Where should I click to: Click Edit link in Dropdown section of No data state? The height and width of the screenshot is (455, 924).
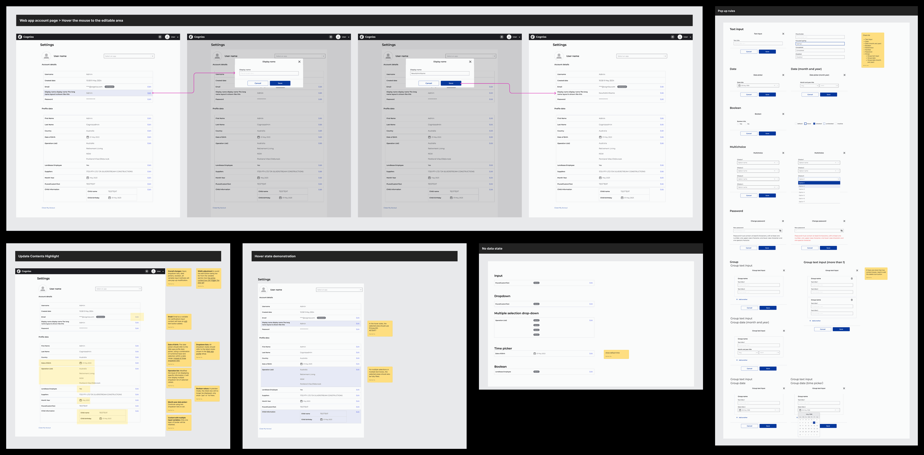click(x=591, y=304)
